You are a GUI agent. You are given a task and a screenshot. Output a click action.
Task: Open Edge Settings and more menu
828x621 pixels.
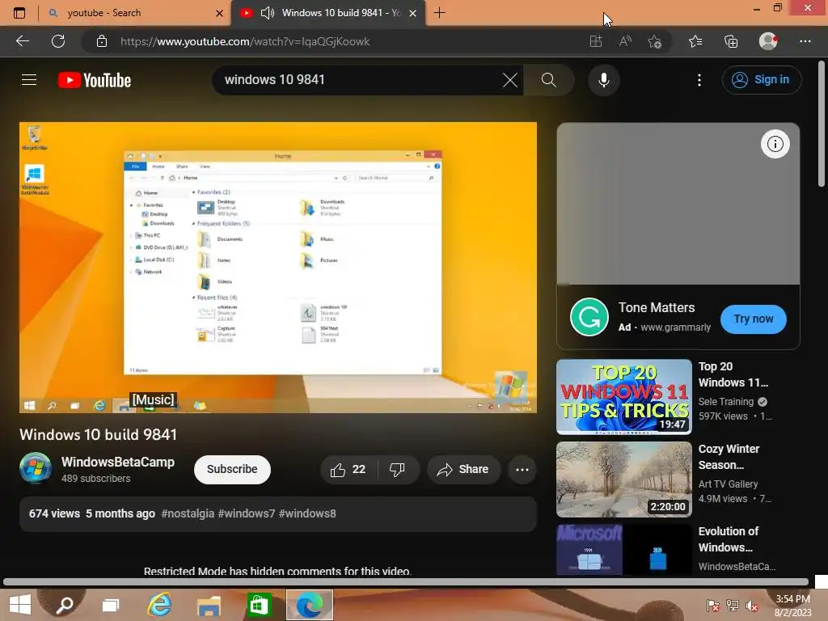pos(805,41)
